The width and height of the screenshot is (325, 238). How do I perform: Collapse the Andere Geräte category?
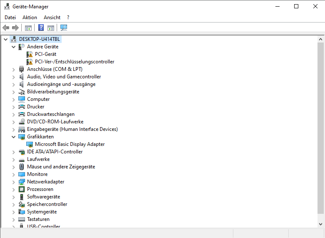pos(13,47)
